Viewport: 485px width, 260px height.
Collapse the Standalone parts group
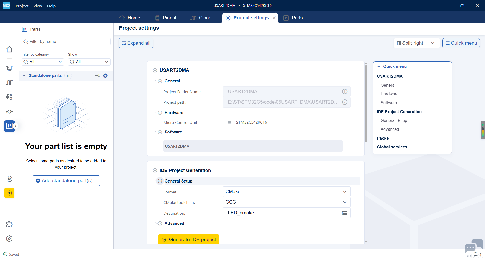point(24,76)
